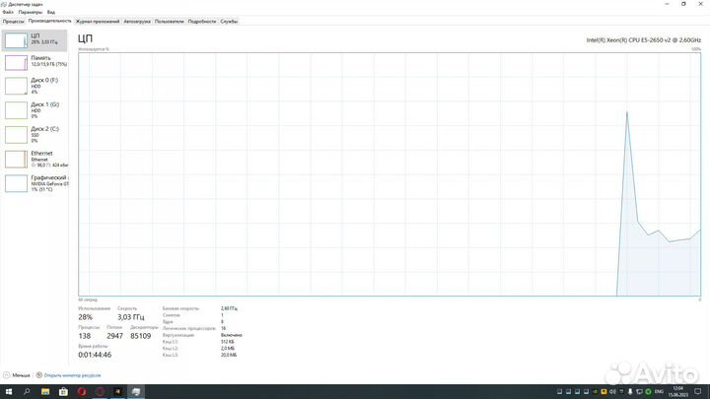Click the uptime value 0:01:44:46

[x=95, y=355]
